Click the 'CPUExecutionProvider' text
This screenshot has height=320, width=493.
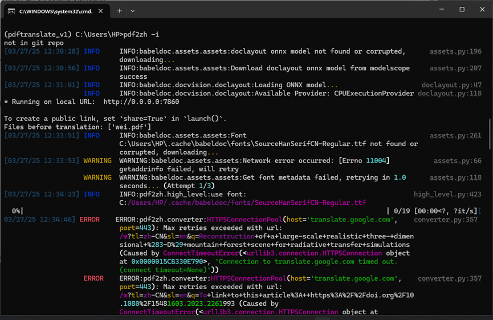tap(374, 94)
